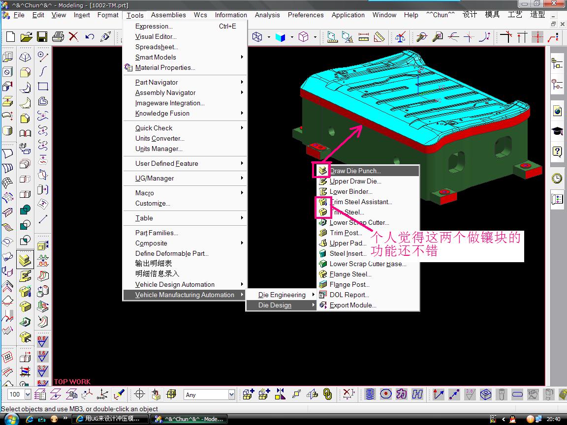Click the crosshair target icon in bottom toolbar

140,394
